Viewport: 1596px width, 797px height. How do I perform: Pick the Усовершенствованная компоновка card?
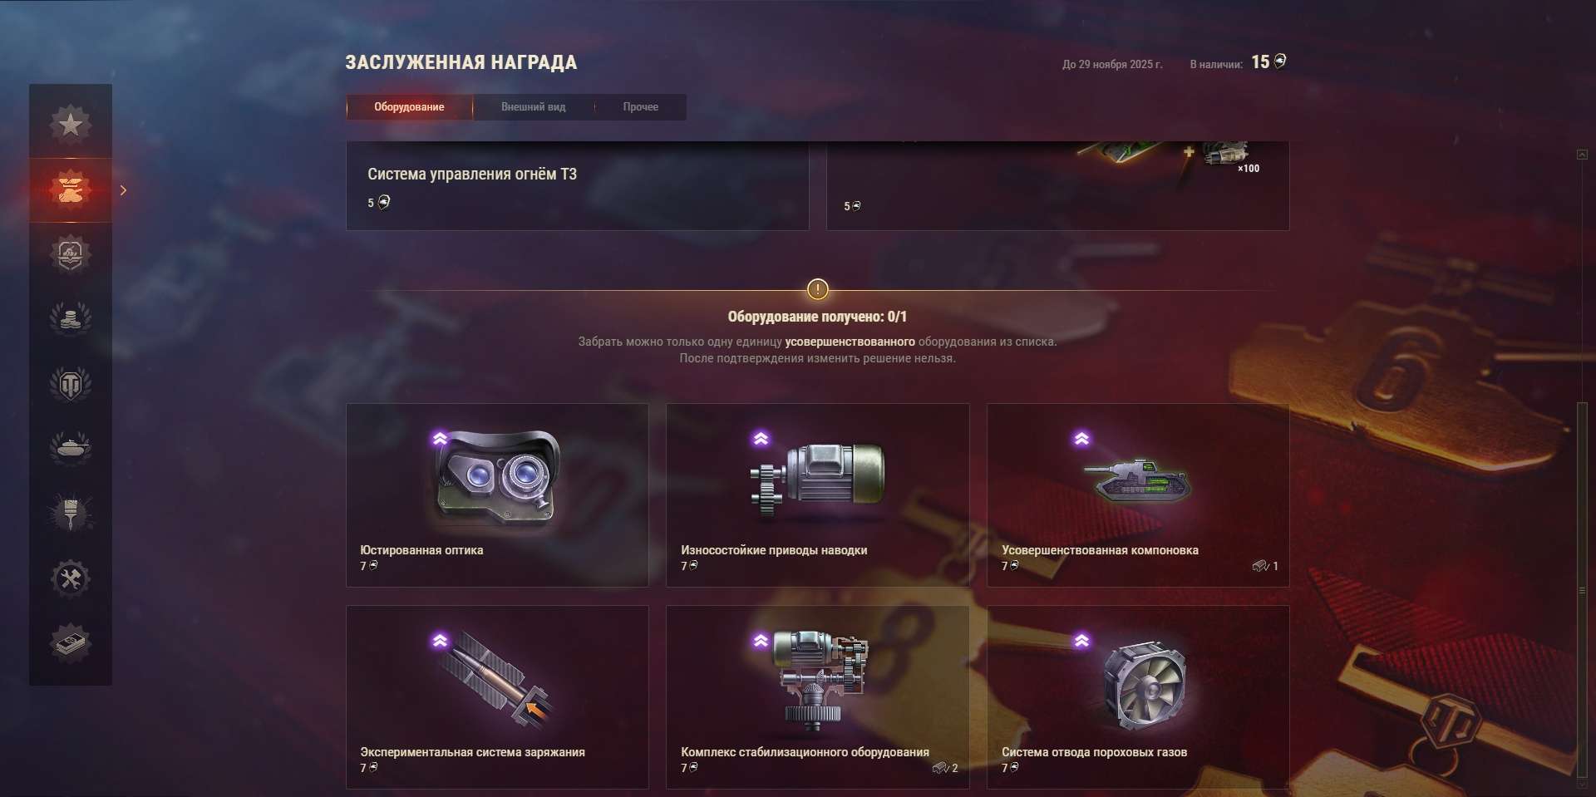tap(1138, 495)
